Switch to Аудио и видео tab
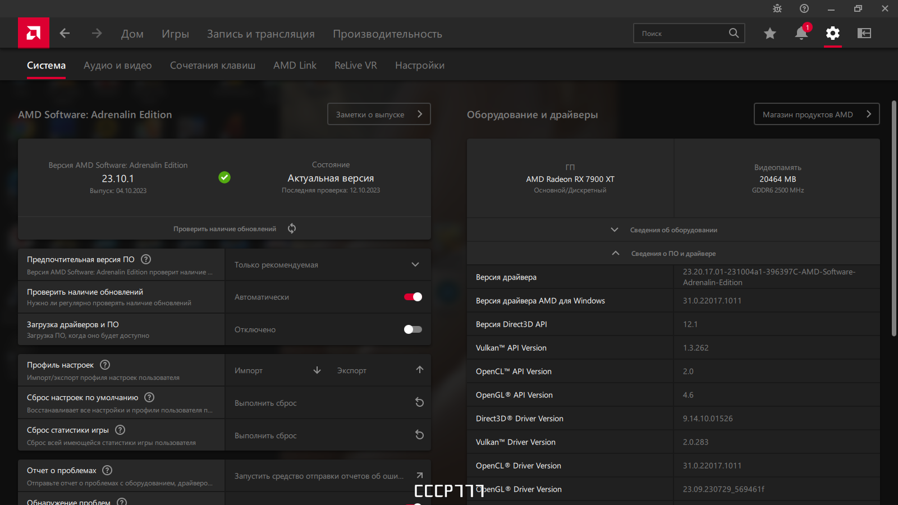 118,65
